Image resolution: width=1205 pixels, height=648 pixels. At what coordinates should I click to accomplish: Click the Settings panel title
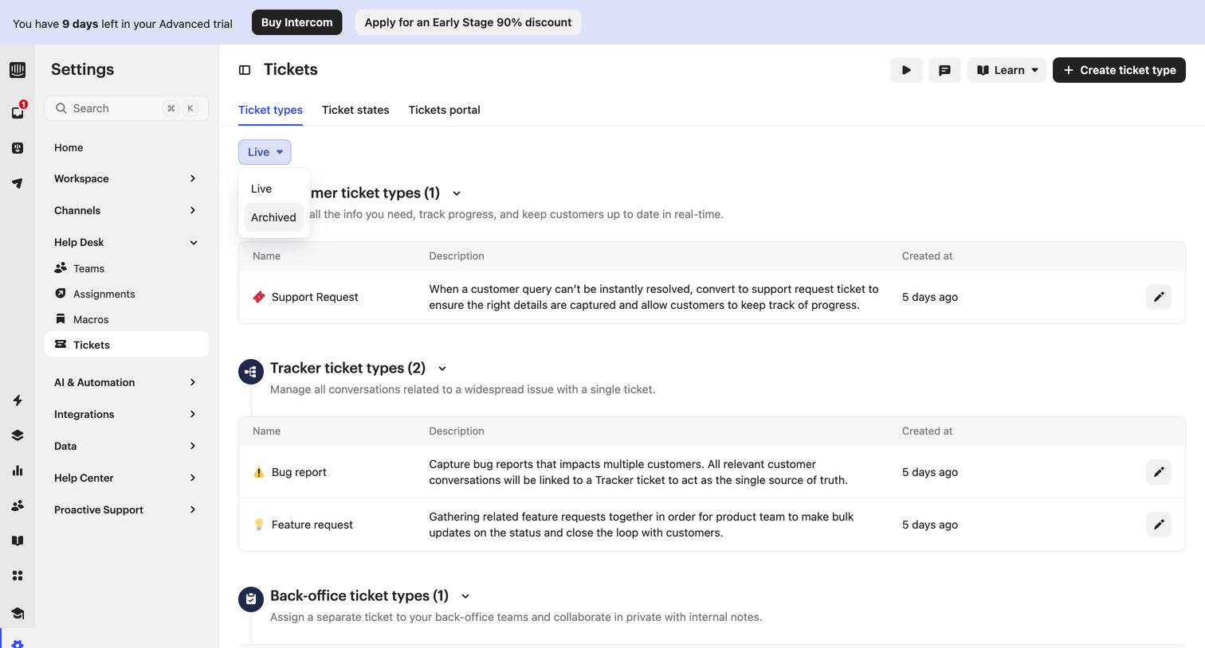(x=82, y=69)
